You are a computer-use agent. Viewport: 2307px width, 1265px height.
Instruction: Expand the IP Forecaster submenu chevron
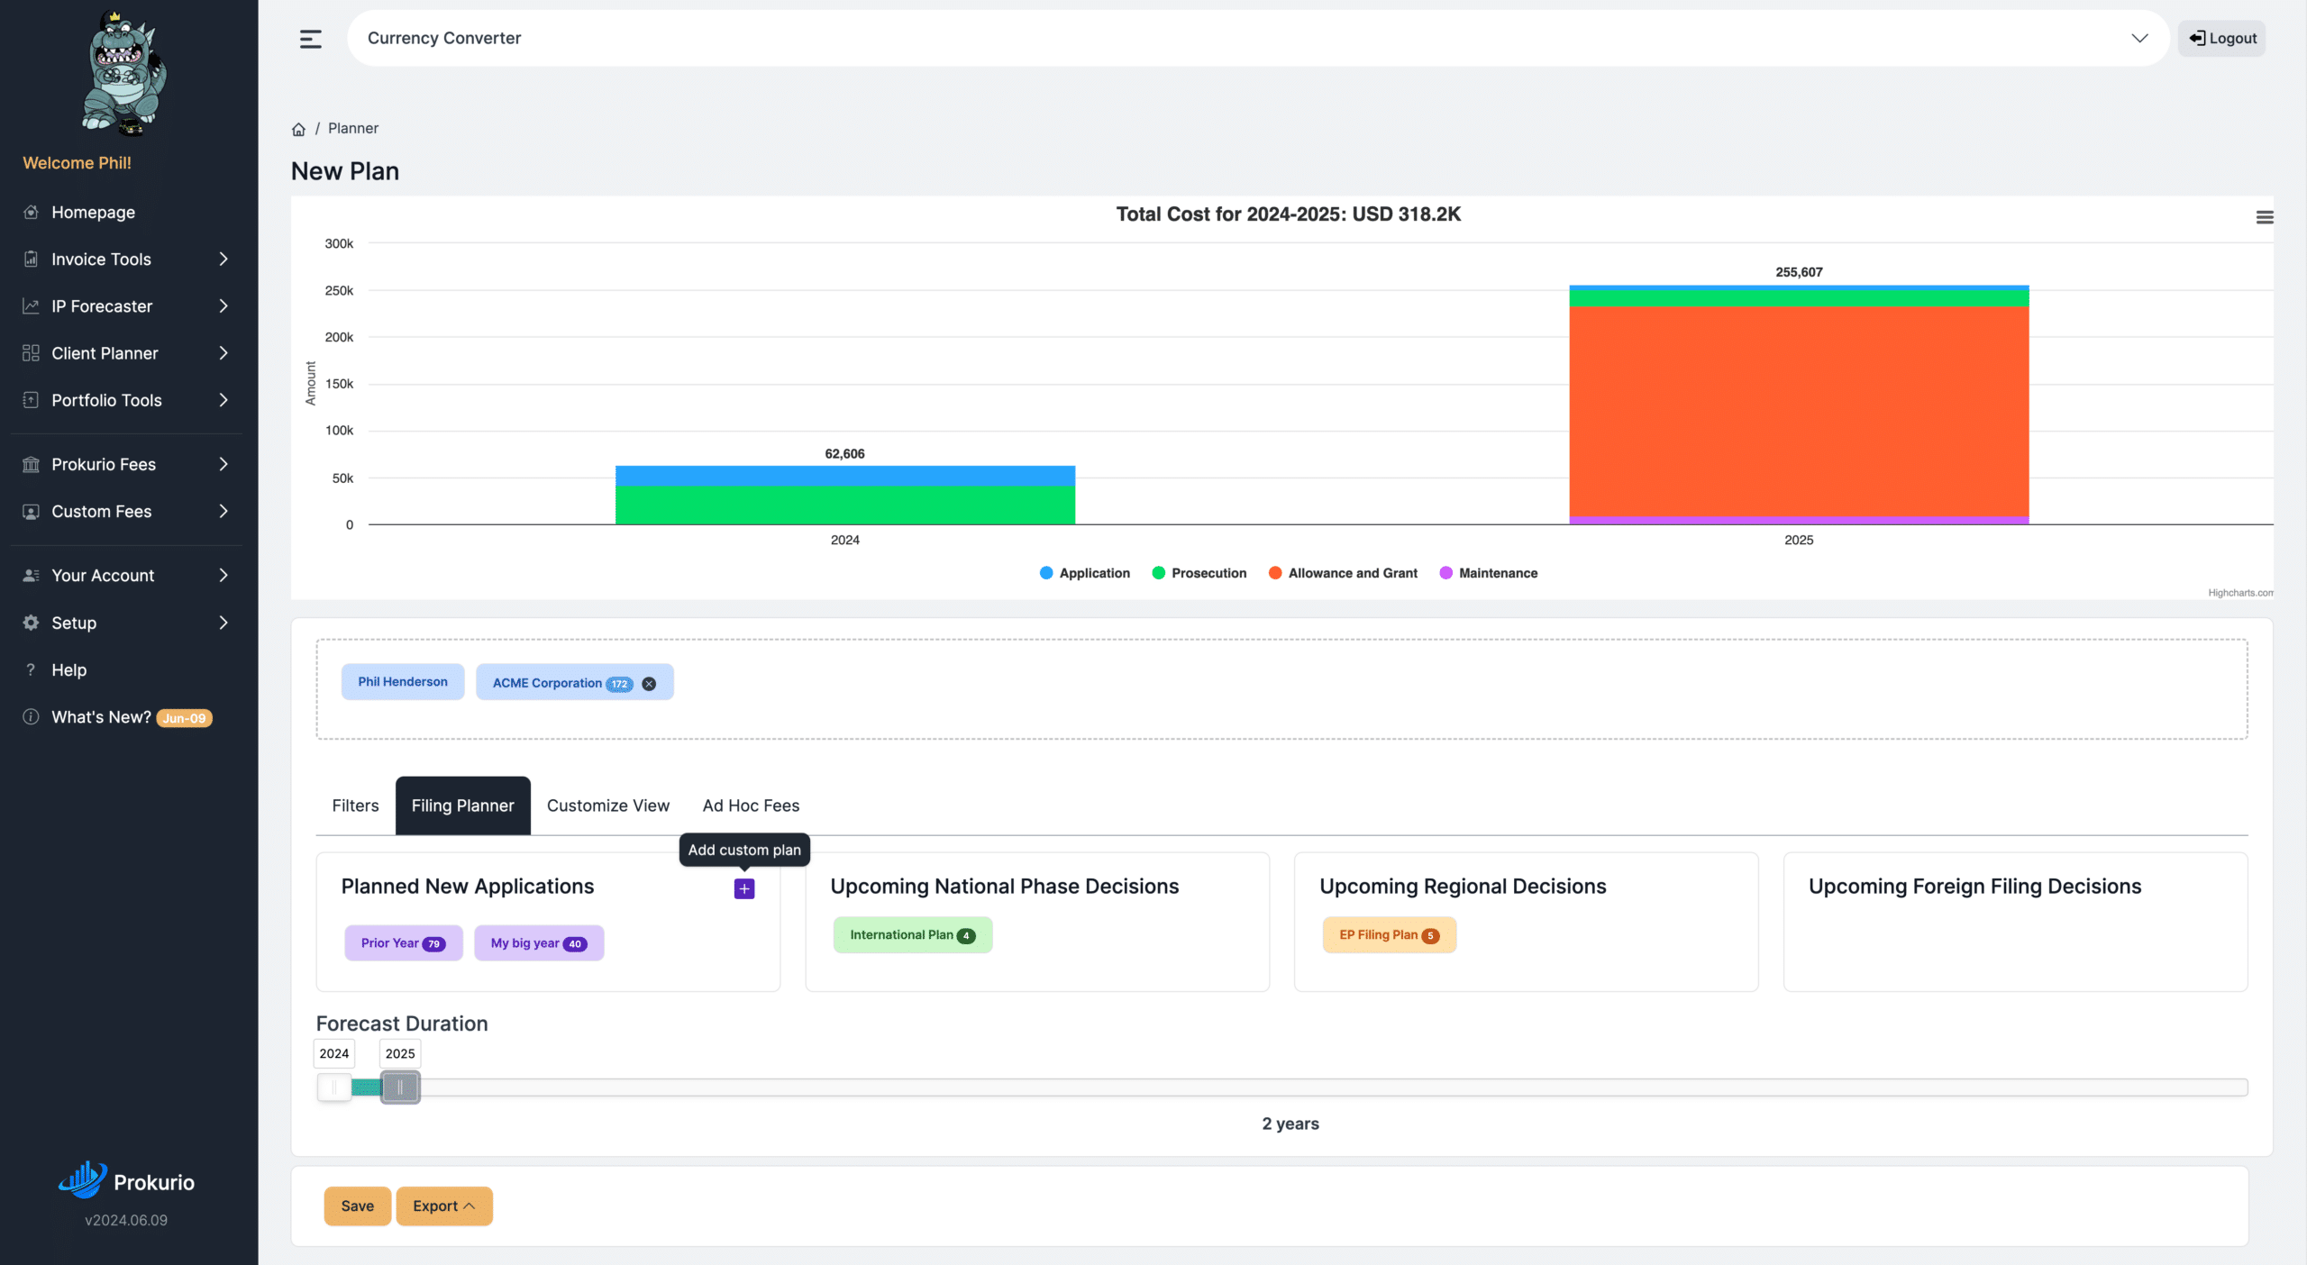(223, 305)
